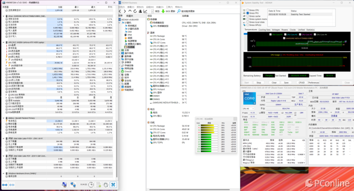Start HWiNFO logging via document icon
The image size is (354, 191).
(99, 185)
